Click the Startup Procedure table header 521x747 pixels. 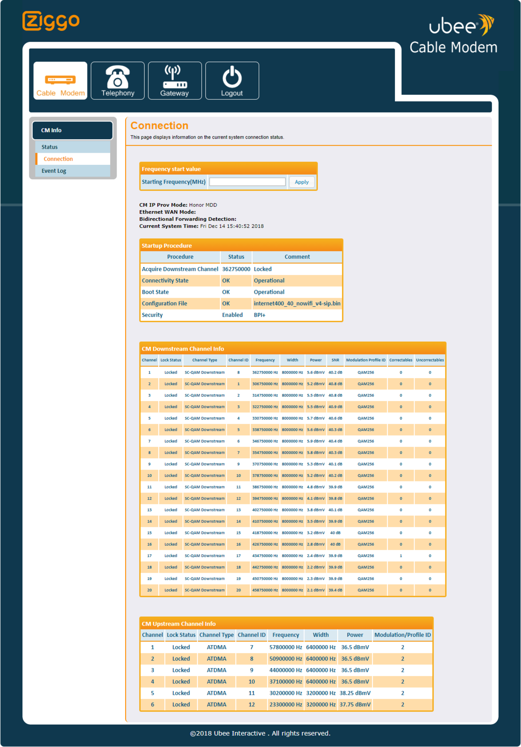(x=241, y=246)
